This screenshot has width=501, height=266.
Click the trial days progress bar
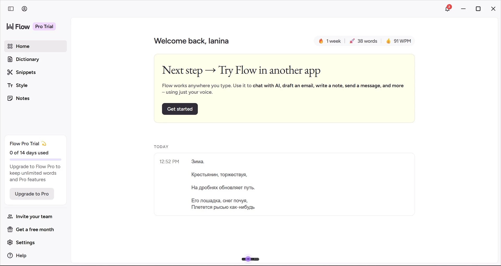click(x=35, y=160)
